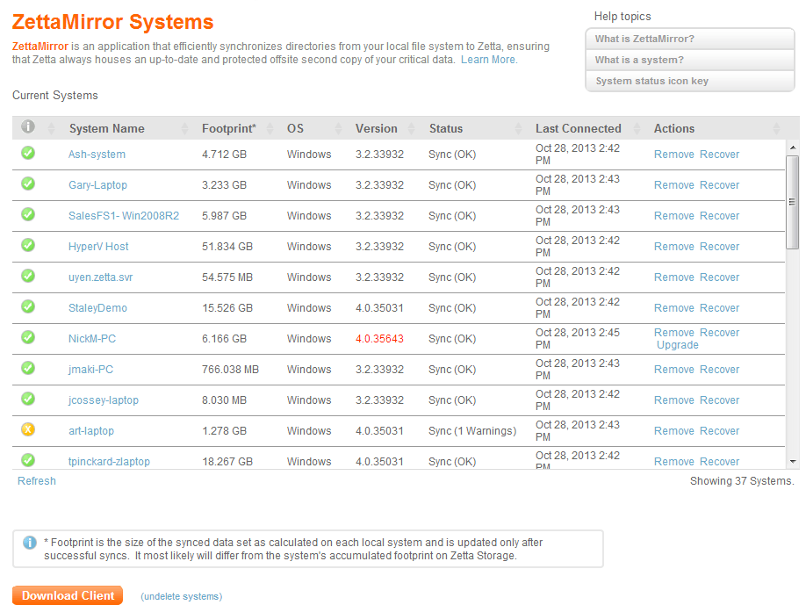The height and width of the screenshot is (612, 806).
Task: Click the blue info icon in Footprint note
Action: pos(30,543)
